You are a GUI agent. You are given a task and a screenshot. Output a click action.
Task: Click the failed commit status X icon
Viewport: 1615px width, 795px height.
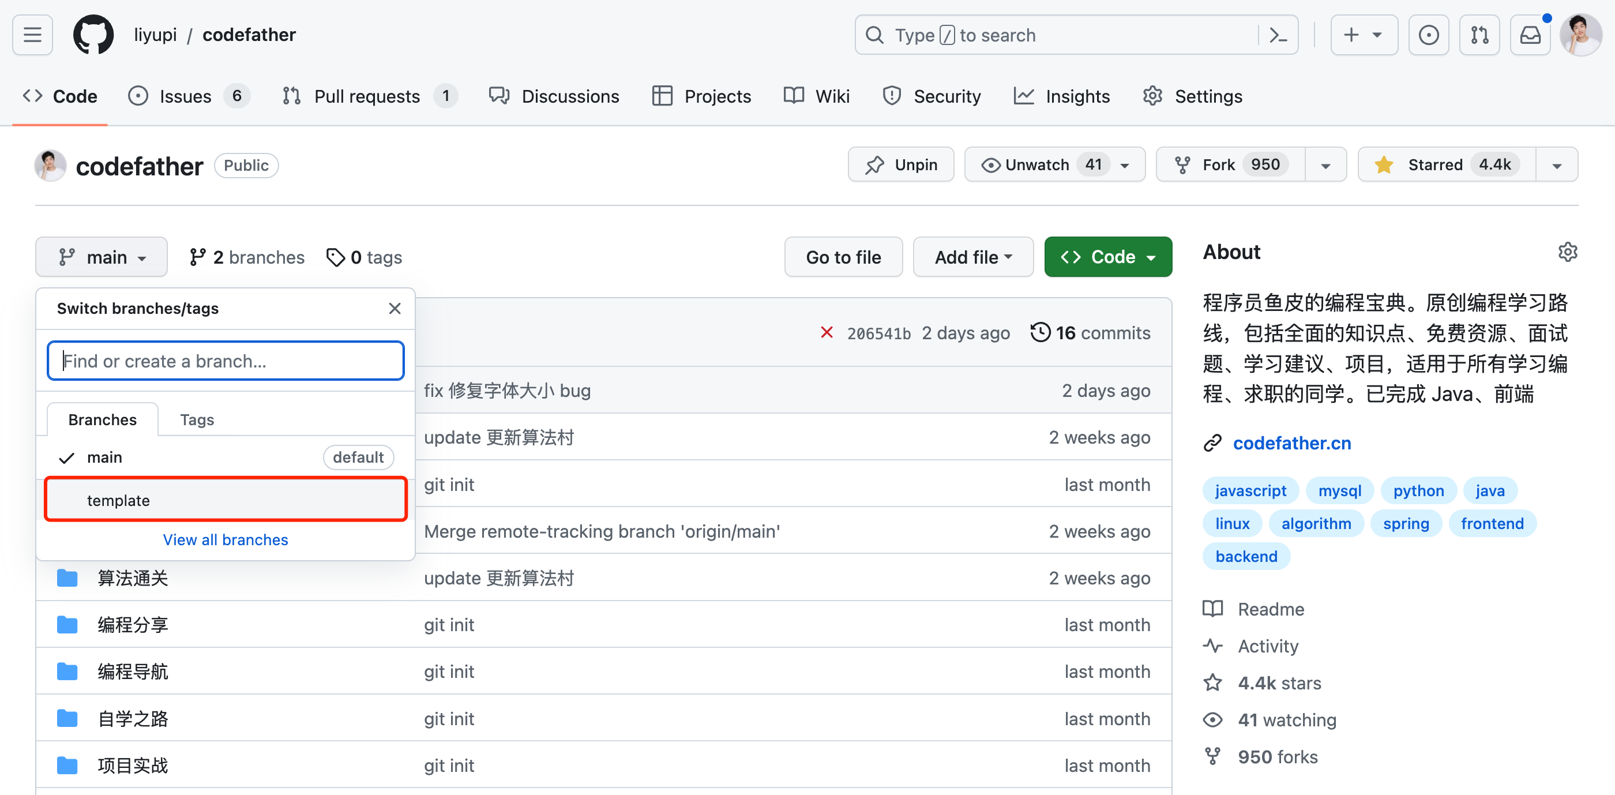[x=827, y=332]
